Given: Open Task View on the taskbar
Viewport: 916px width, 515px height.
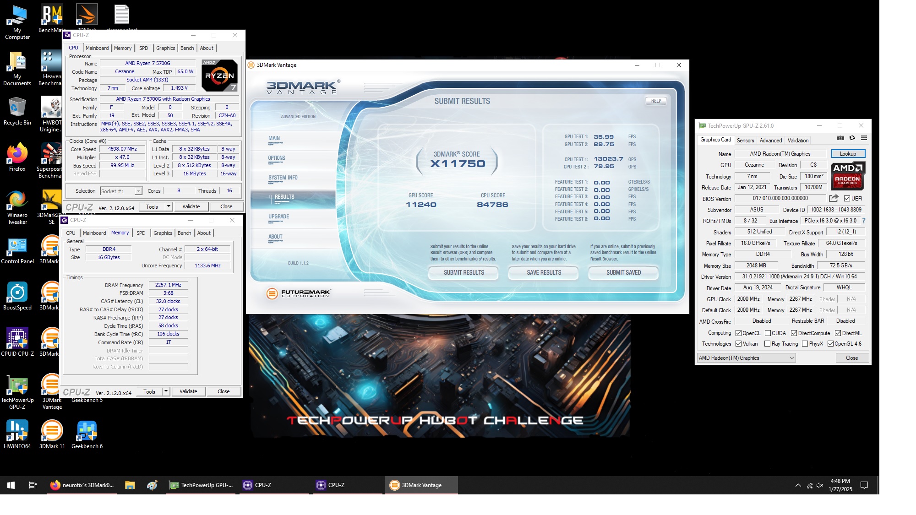Looking at the screenshot, I should tap(33, 485).
